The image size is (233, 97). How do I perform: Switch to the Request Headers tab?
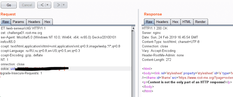coord(34,22)
